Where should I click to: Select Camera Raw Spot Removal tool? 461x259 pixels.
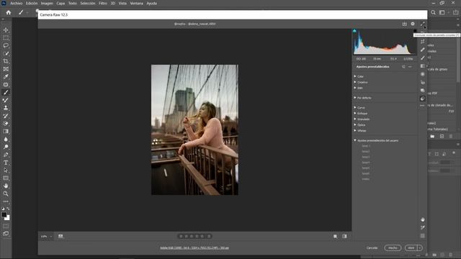pyautogui.click(x=423, y=50)
